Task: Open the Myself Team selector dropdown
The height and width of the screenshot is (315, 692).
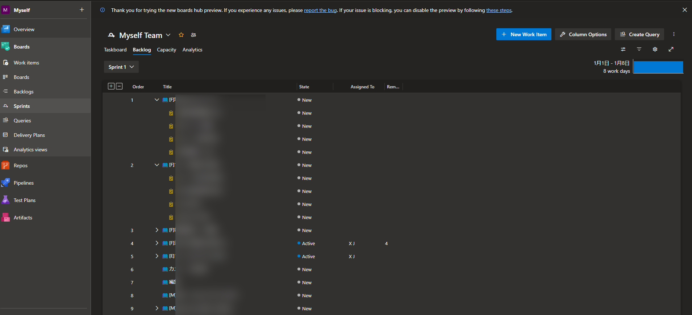Action: (x=145, y=35)
